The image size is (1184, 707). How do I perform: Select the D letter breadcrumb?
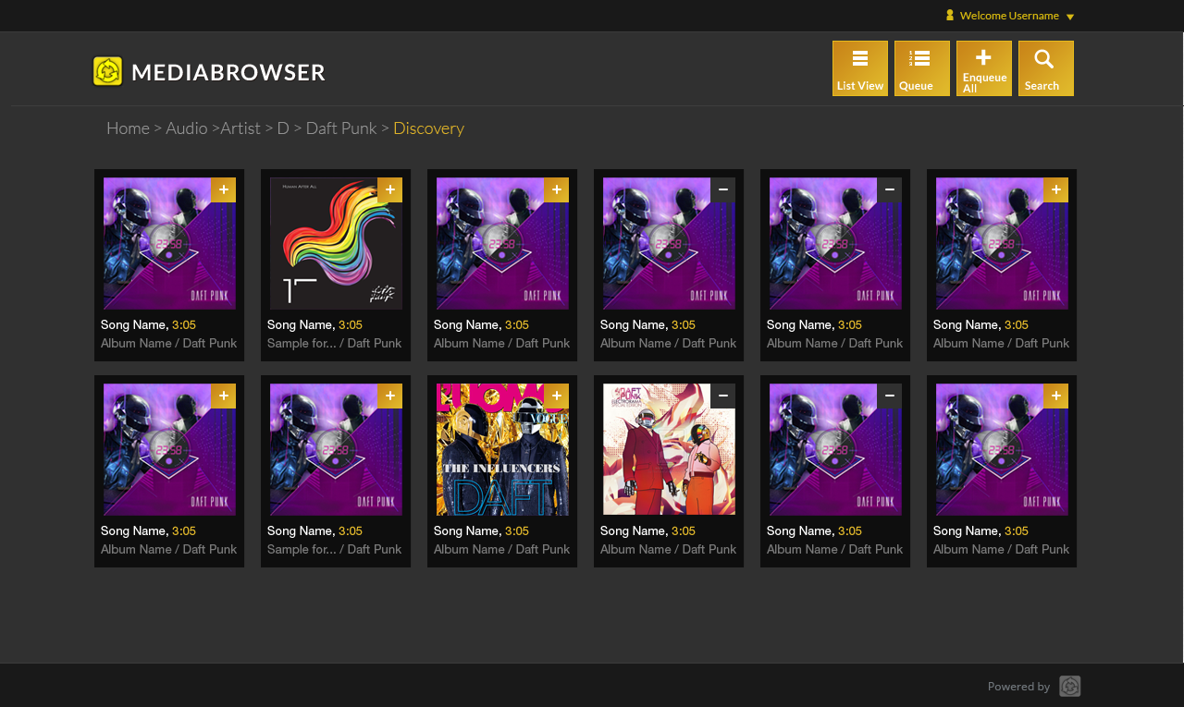[283, 128]
